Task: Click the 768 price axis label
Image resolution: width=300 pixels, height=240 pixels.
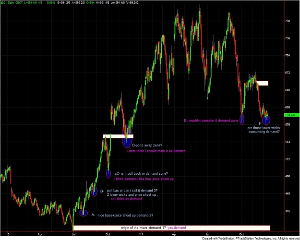Action: click(x=288, y=21)
